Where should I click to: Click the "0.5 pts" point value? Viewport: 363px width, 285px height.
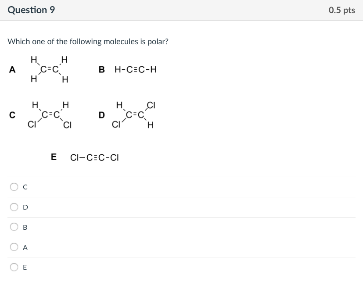coord(341,10)
